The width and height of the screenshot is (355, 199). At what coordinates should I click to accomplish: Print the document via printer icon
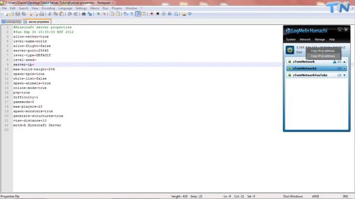pos(42,14)
